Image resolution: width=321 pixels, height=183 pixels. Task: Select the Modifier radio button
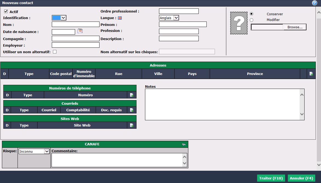pos(251,20)
